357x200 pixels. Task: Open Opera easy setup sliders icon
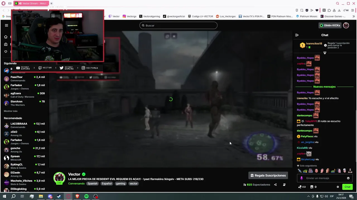tap(353, 10)
